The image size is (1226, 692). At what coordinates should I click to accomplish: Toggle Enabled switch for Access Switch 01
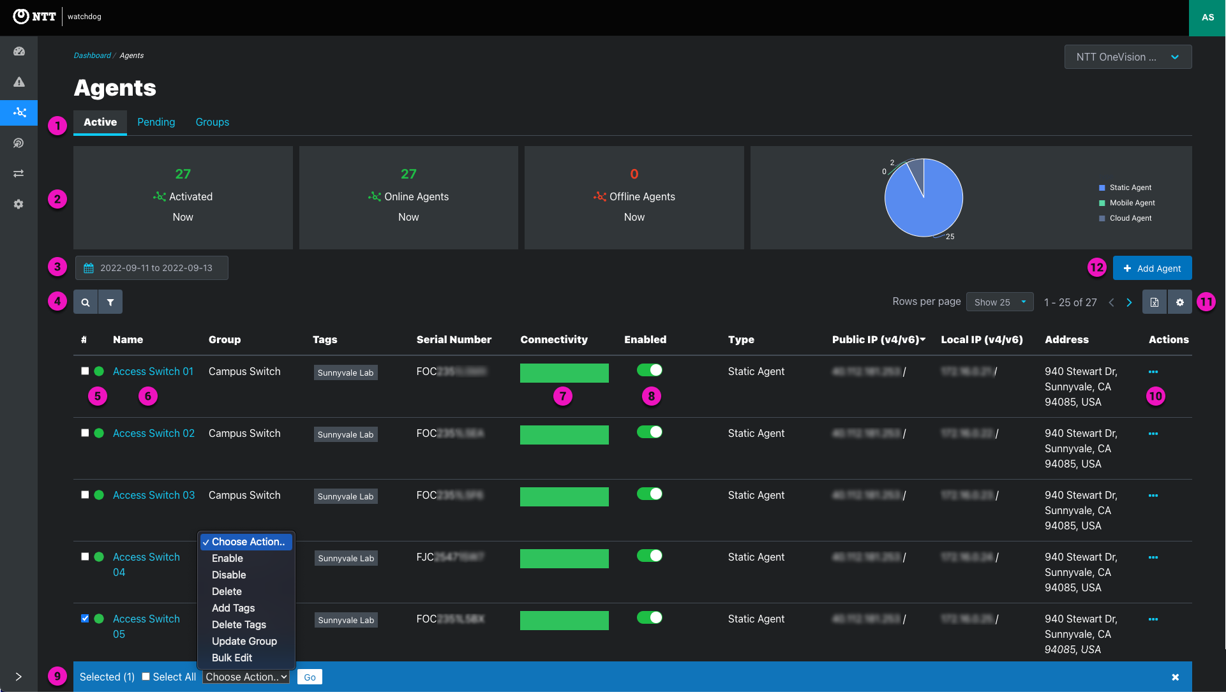coord(650,370)
